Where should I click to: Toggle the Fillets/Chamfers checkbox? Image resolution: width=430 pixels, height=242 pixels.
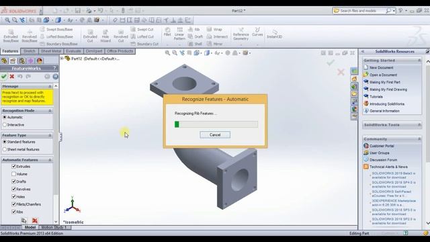[x=13, y=204]
